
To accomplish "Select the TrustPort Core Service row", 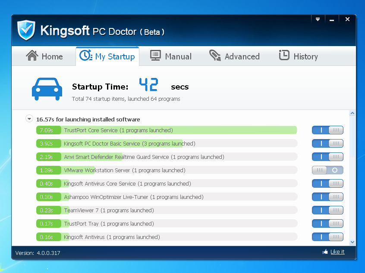I will coord(167,130).
